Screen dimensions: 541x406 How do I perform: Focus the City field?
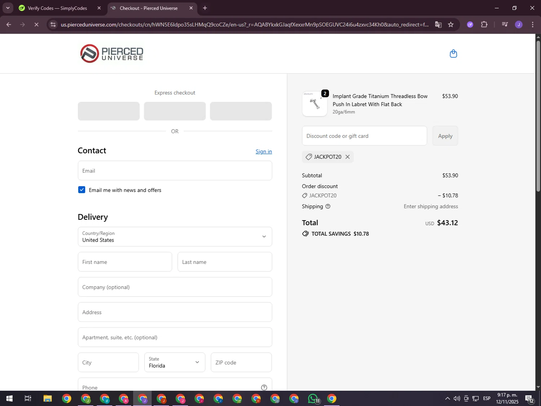pos(108,362)
